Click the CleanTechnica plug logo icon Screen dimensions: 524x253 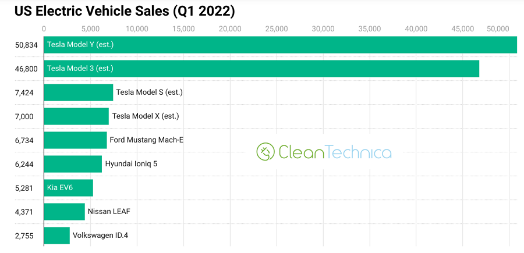(x=265, y=152)
